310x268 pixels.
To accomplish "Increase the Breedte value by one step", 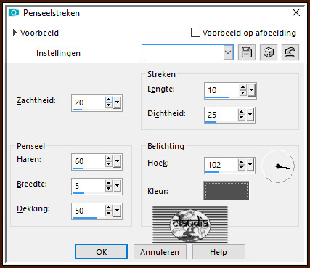I will point(109,183).
